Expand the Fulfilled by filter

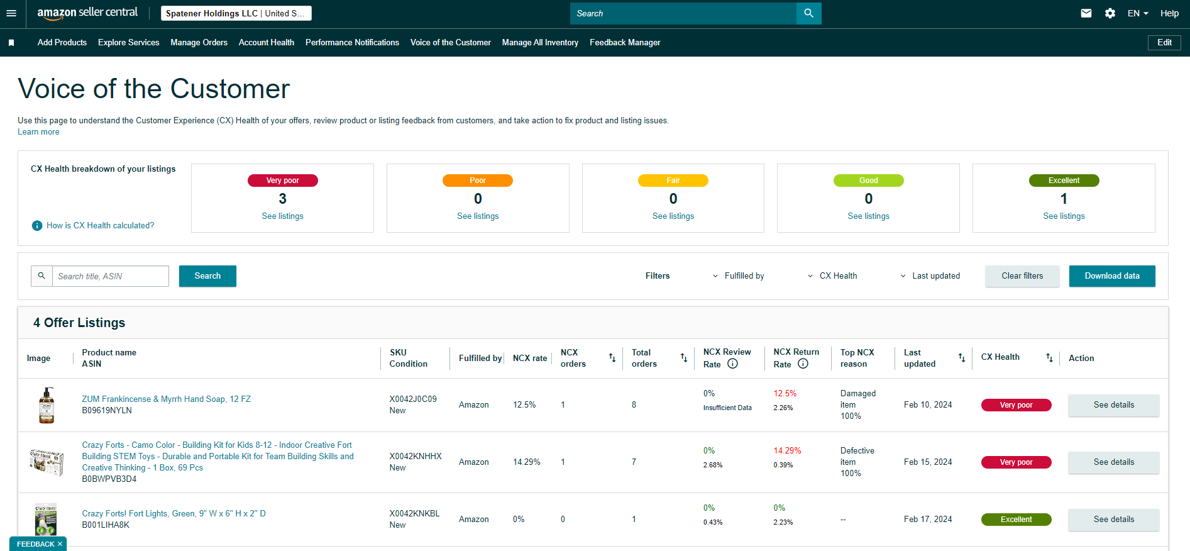point(738,276)
